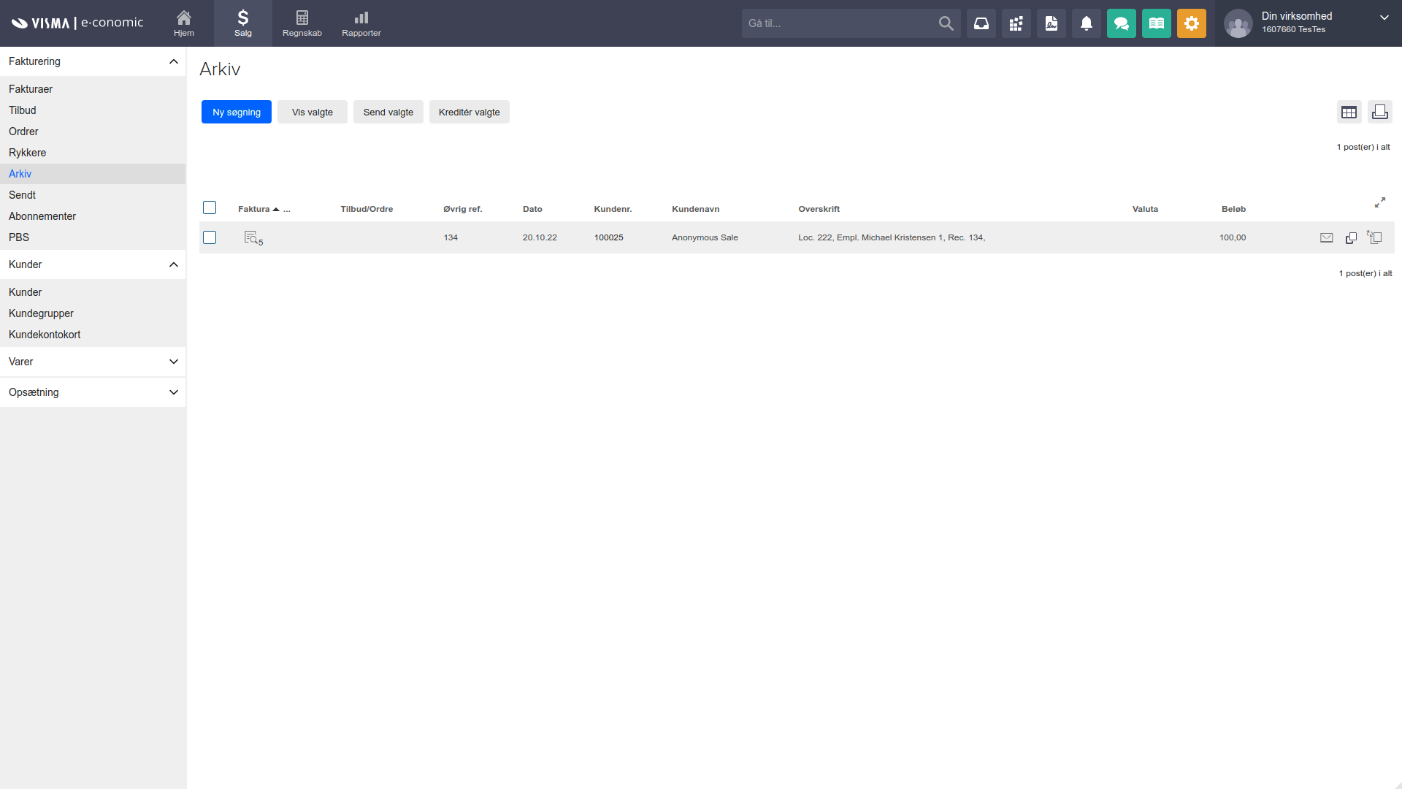Image resolution: width=1402 pixels, height=789 pixels.
Task: Check the Anonymous Sale invoice row checkbox
Action: pyautogui.click(x=210, y=237)
